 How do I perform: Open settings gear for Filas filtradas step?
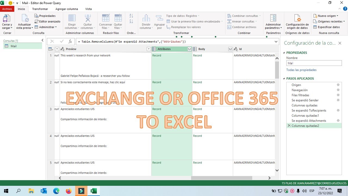pos(338,95)
